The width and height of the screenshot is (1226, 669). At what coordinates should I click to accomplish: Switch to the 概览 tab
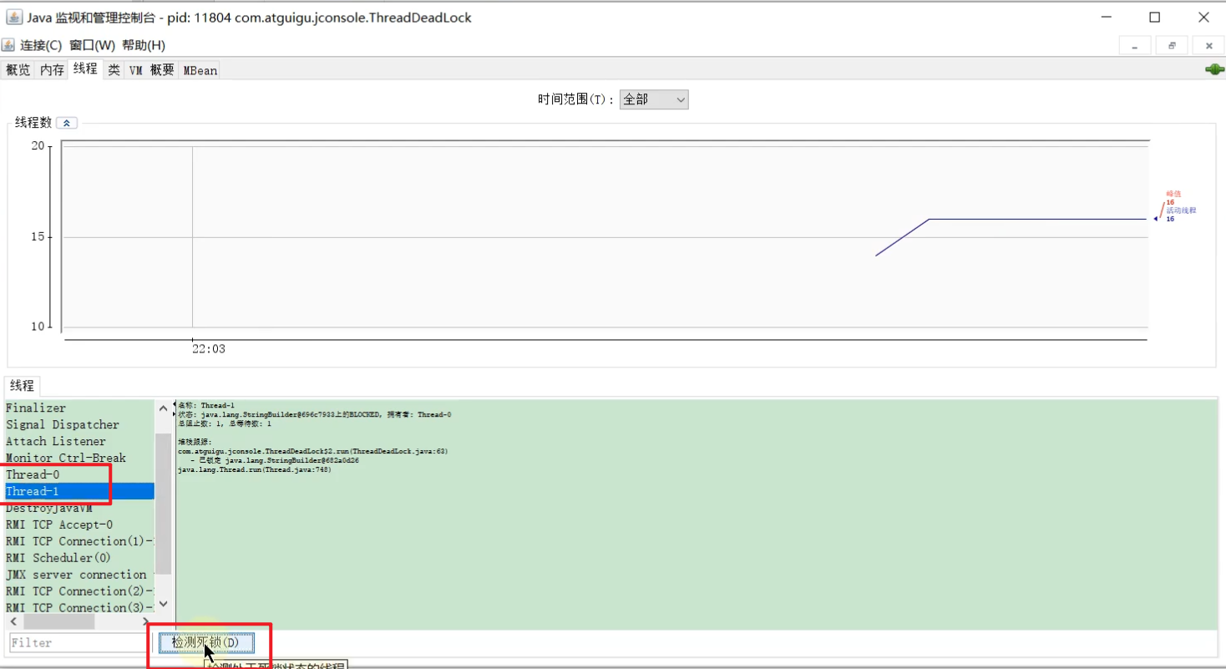point(18,70)
